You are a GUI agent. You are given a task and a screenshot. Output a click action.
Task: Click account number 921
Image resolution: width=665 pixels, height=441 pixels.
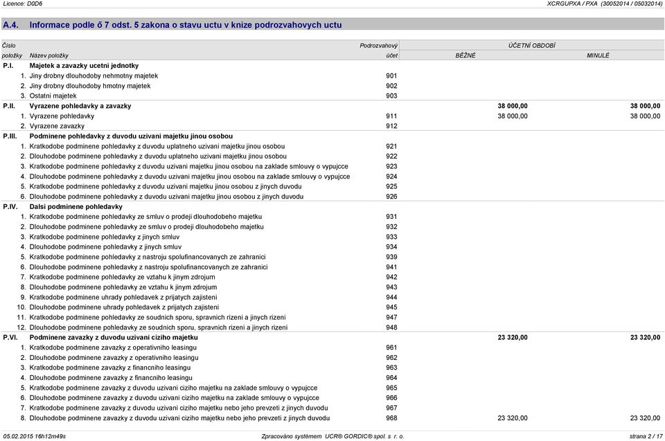click(391, 146)
